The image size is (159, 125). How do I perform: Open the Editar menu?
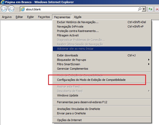pyautogui.click(x=19, y=17)
